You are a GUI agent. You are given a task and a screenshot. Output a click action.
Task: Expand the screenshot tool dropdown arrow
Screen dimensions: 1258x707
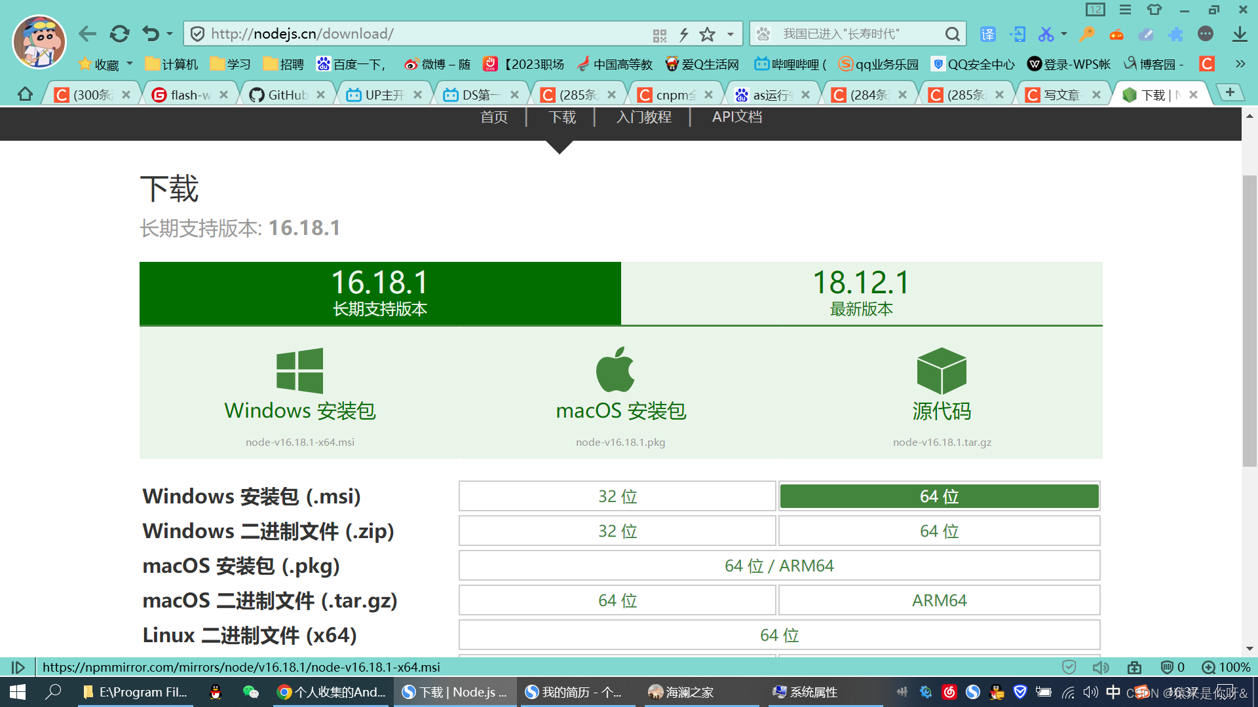coord(1063,34)
